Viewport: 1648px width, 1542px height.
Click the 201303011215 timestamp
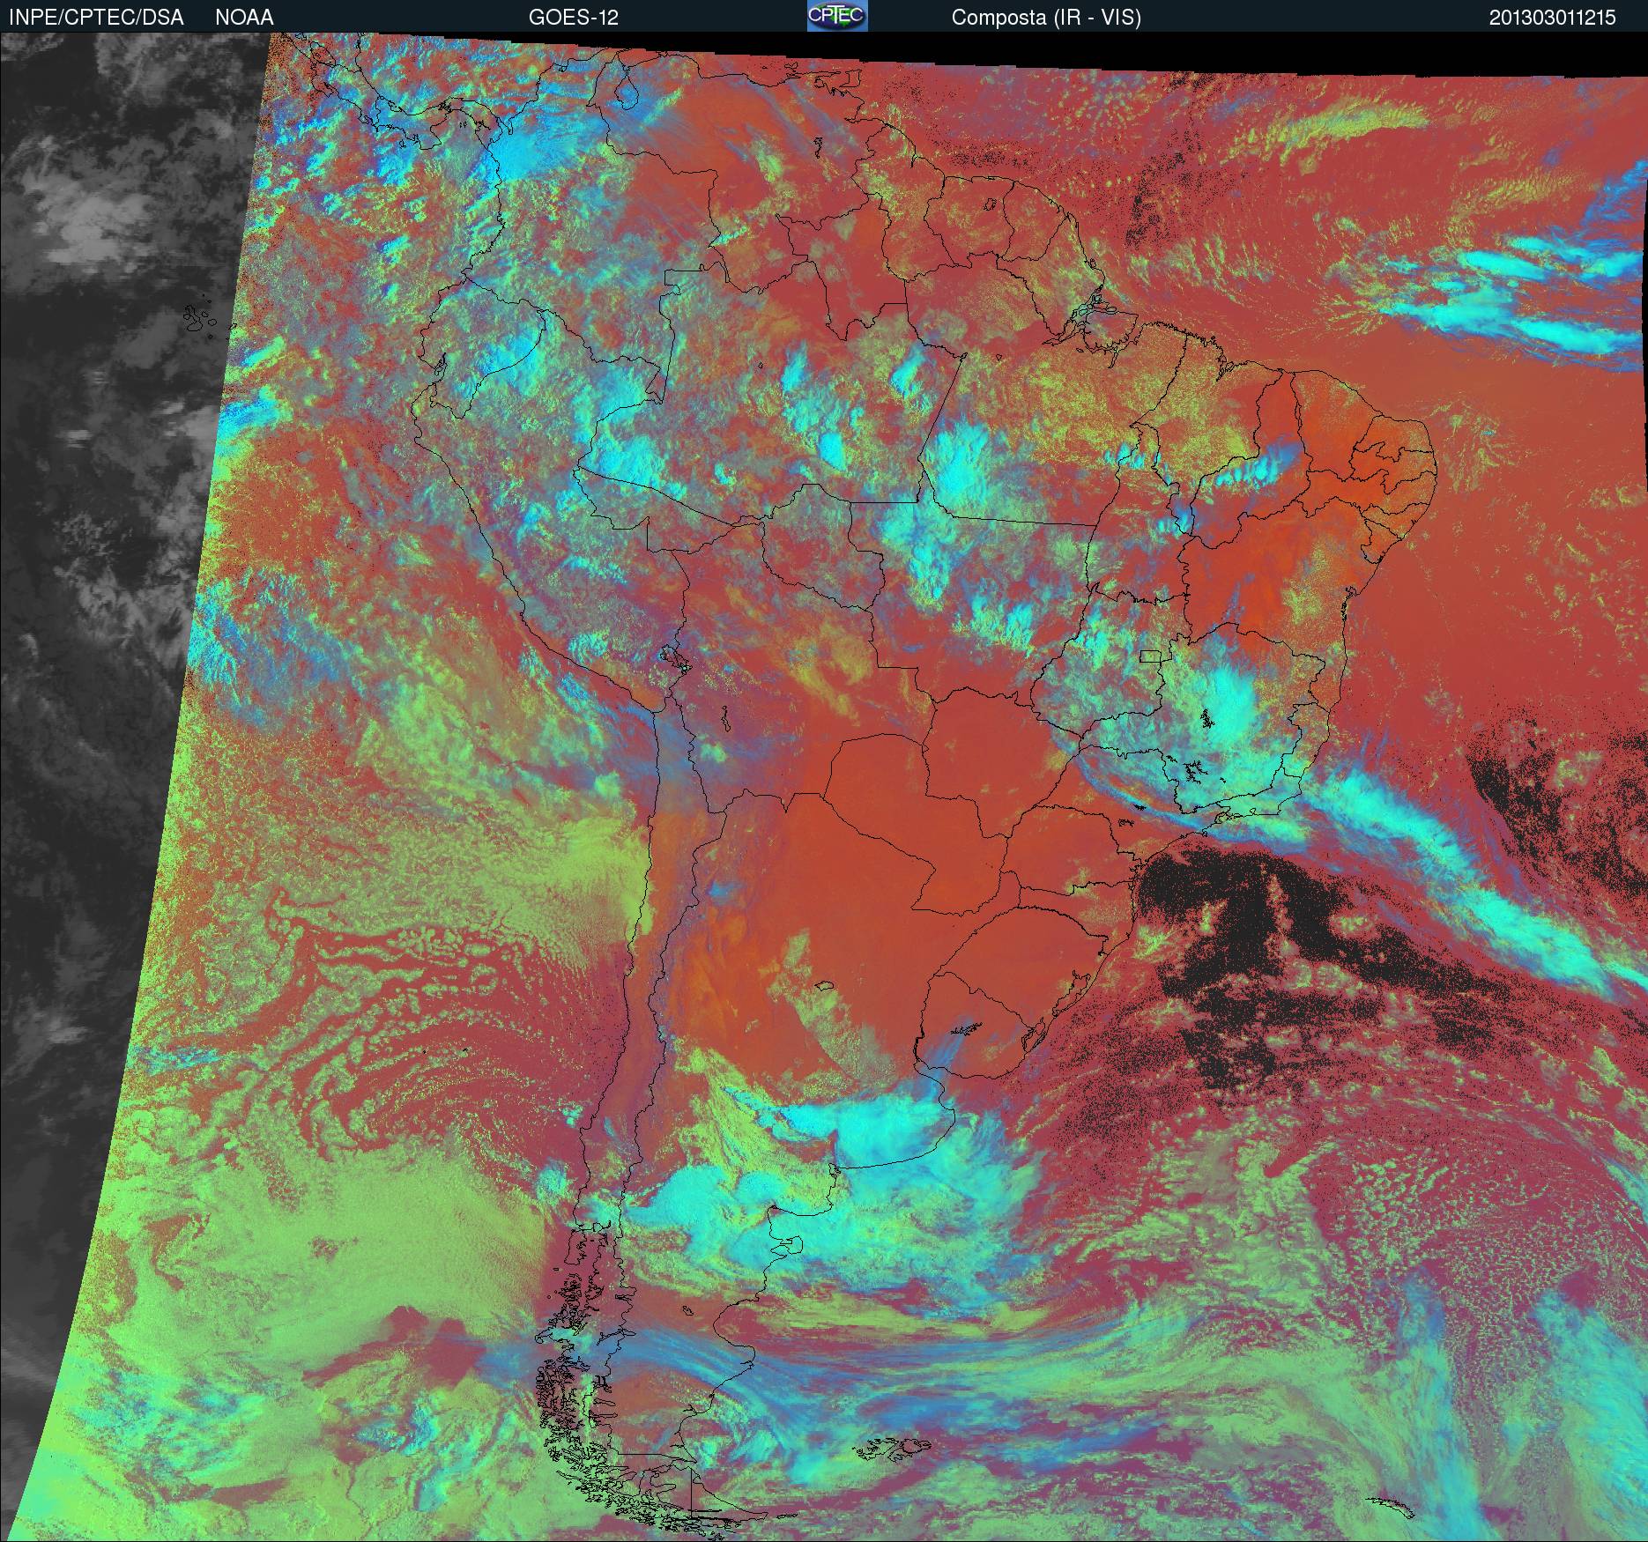pos(1553,18)
